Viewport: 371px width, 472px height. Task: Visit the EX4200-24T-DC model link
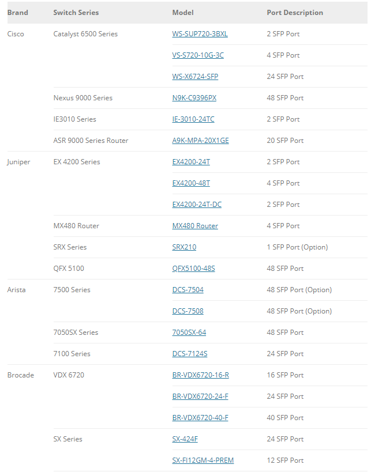point(196,205)
